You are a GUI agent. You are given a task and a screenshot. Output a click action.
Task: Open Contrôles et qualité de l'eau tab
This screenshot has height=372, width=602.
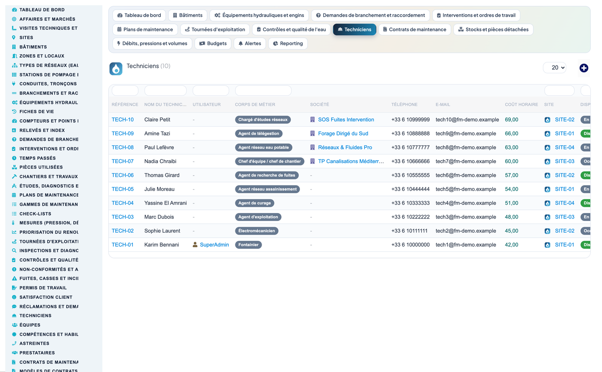click(x=291, y=30)
